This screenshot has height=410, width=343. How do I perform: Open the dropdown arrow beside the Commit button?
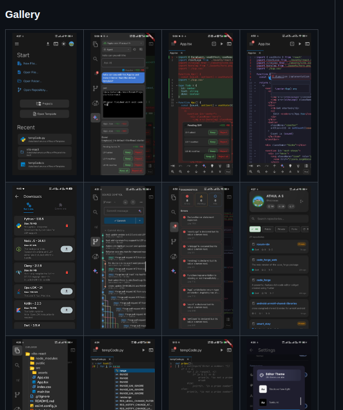(140, 221)
